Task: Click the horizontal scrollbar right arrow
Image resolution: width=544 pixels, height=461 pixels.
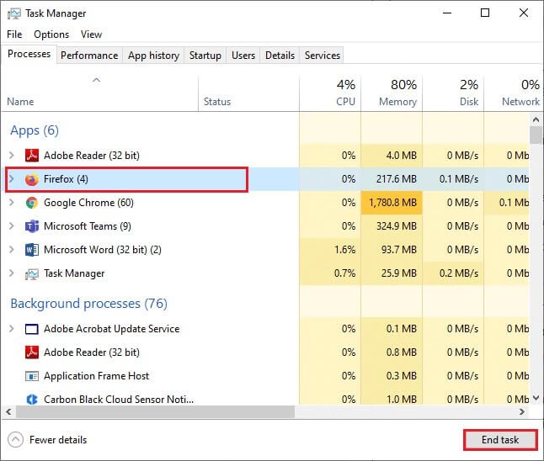Action: [522, 411]
